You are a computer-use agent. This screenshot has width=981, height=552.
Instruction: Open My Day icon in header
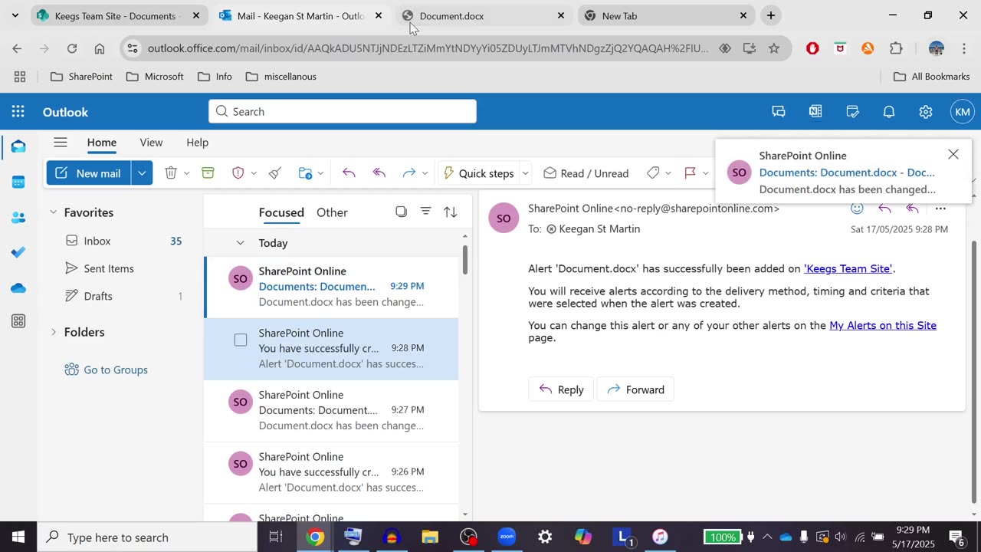click(x=852, y=112)
